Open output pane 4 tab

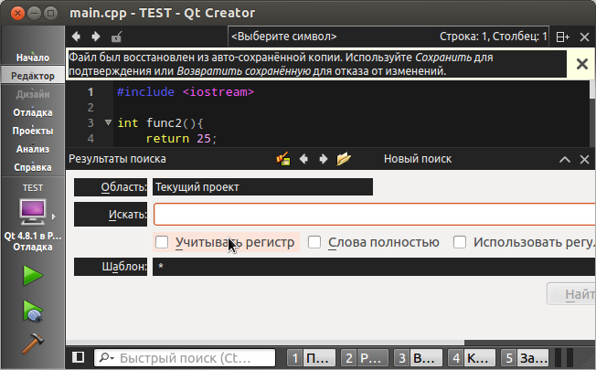coord(472,358)
